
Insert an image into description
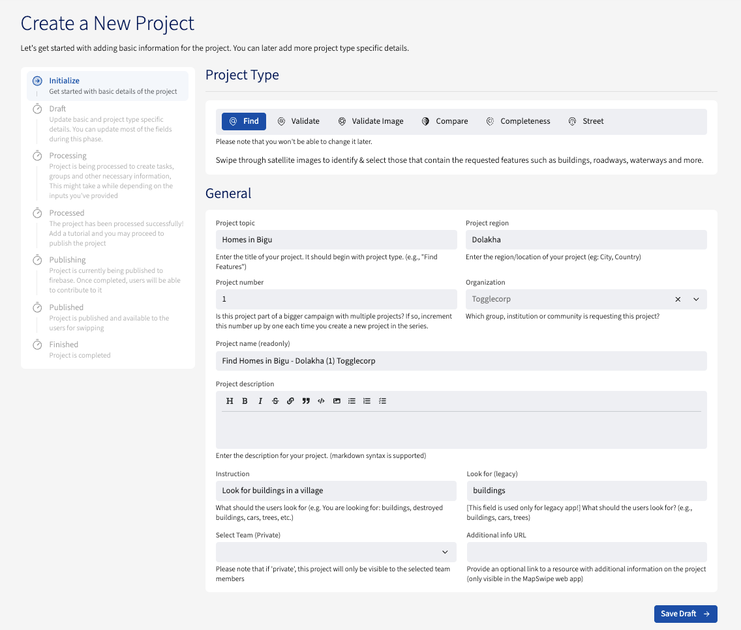[x=337, y=401]
